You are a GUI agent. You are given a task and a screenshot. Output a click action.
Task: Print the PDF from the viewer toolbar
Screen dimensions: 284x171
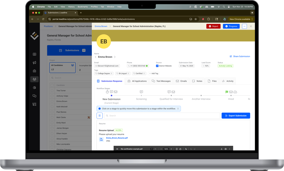[225, 149]
